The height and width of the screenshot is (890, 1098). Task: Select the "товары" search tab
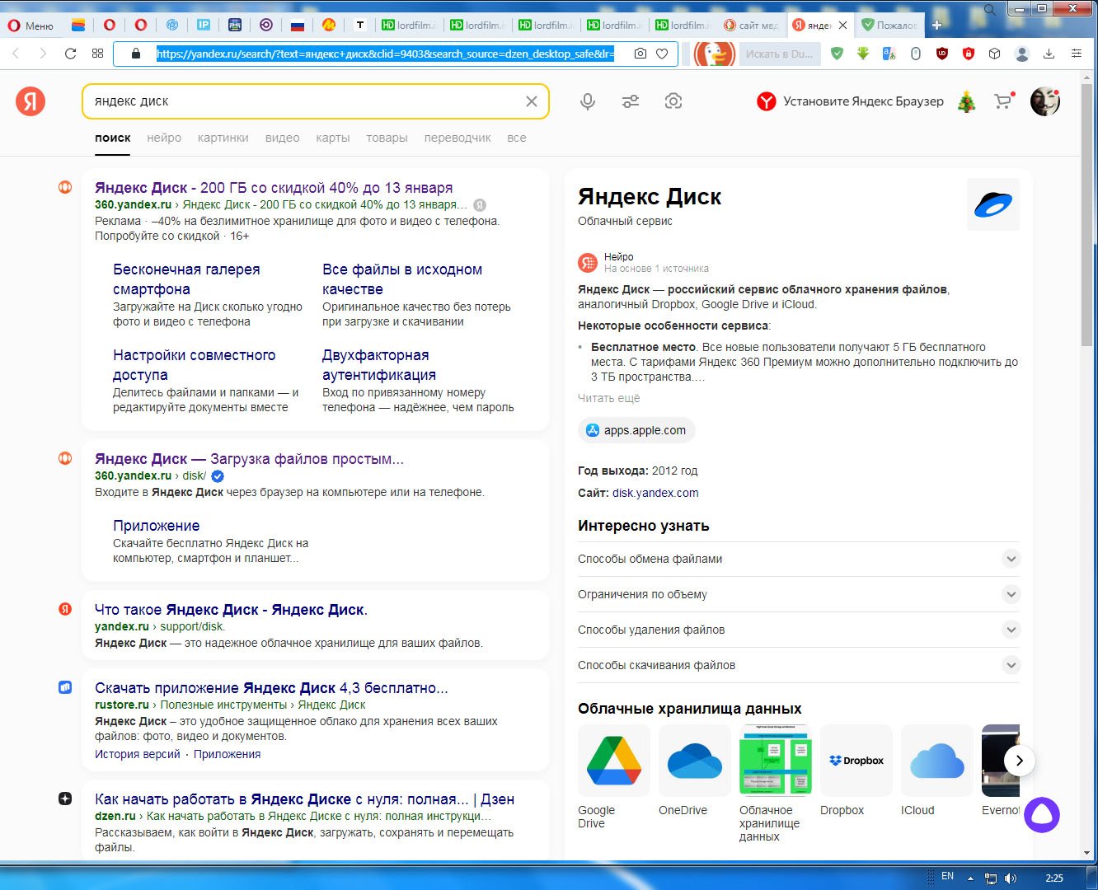point(387,138)
